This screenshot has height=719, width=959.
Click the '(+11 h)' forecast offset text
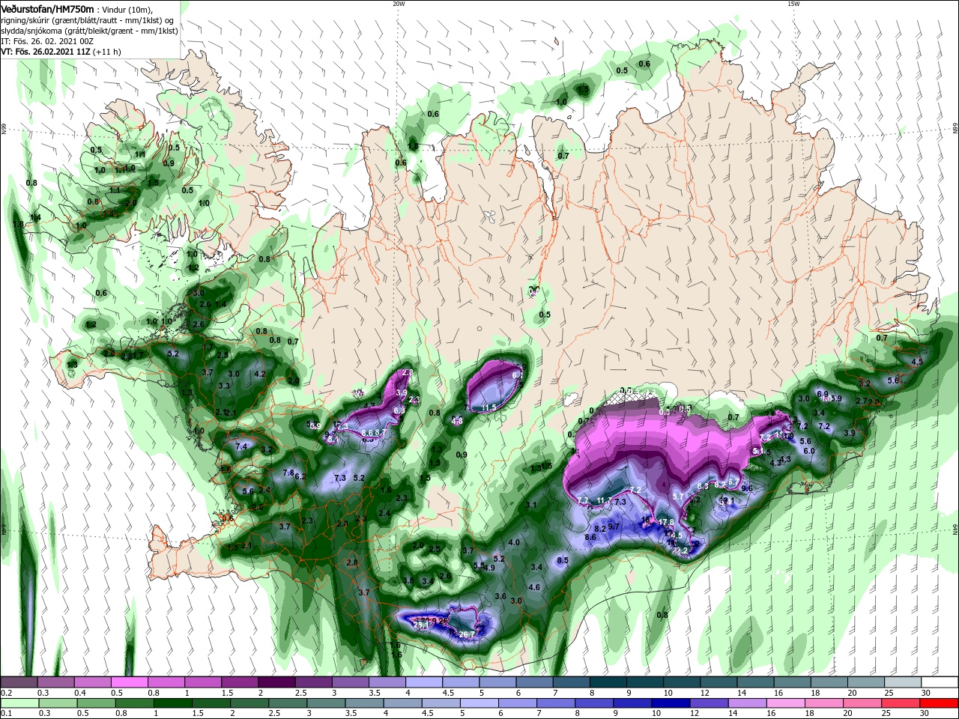click(x=107, y=52)
